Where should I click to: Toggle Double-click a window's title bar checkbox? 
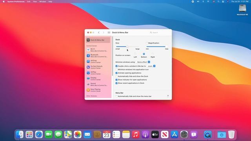116,66
